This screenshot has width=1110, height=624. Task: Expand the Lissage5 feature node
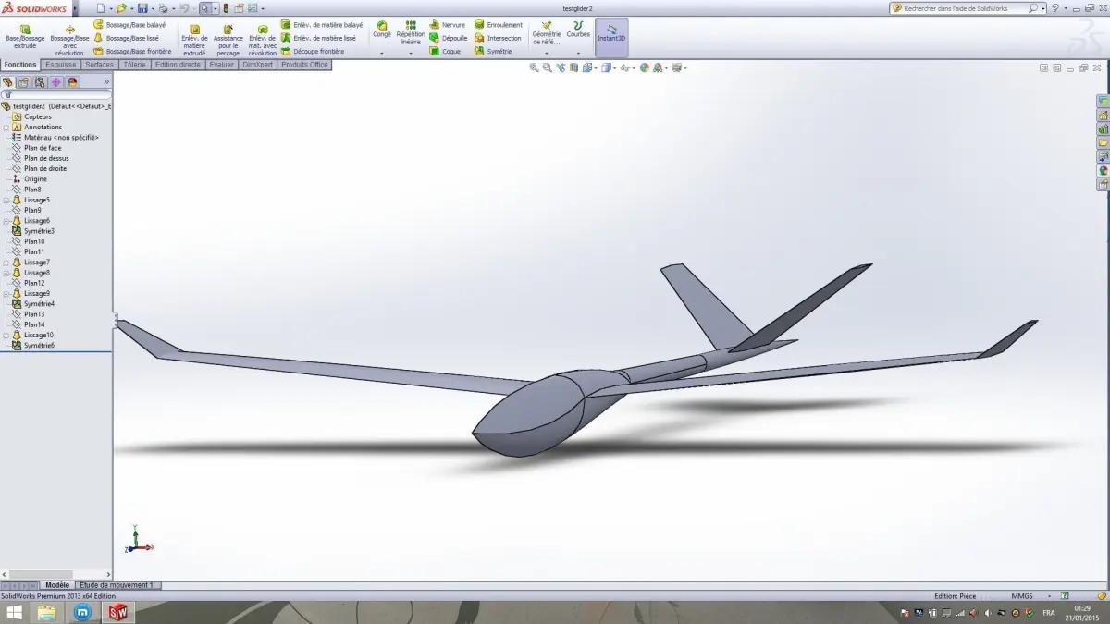point(6,200)
